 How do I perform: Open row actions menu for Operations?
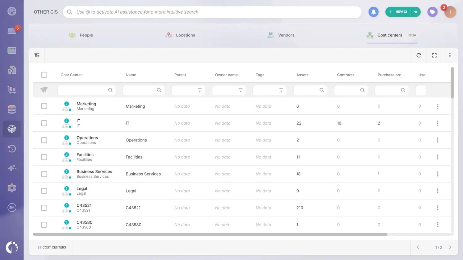(x=438, y=140)
